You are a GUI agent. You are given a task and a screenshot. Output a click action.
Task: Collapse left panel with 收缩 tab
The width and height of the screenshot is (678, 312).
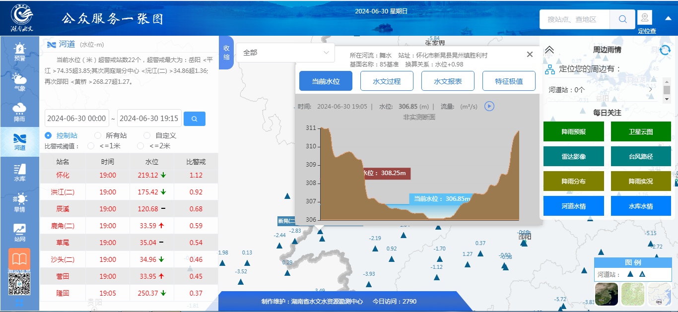(x=226, y=53)
